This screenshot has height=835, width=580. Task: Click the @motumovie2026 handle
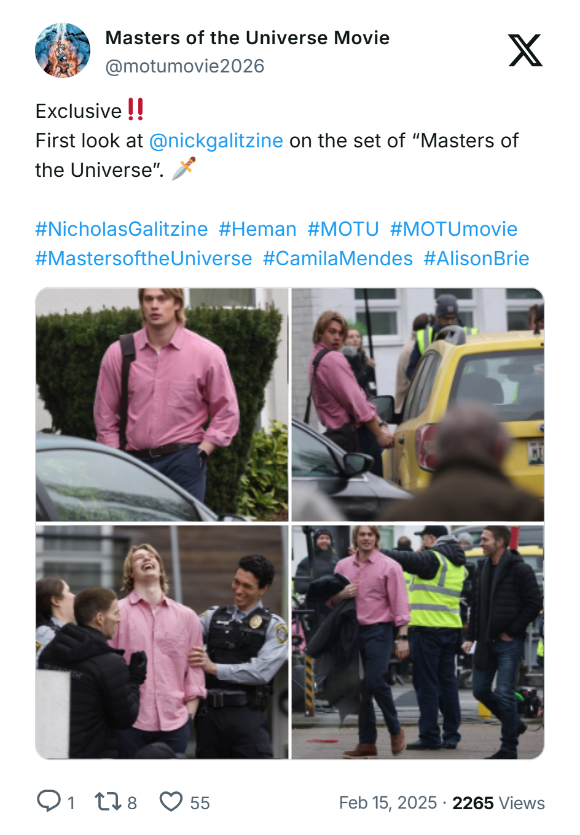tap(185, 66)
